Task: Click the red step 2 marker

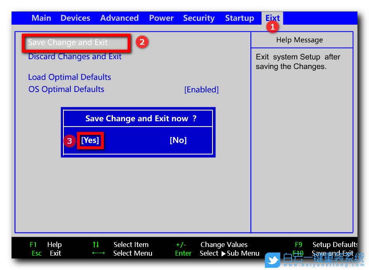Action: (142, 42)
